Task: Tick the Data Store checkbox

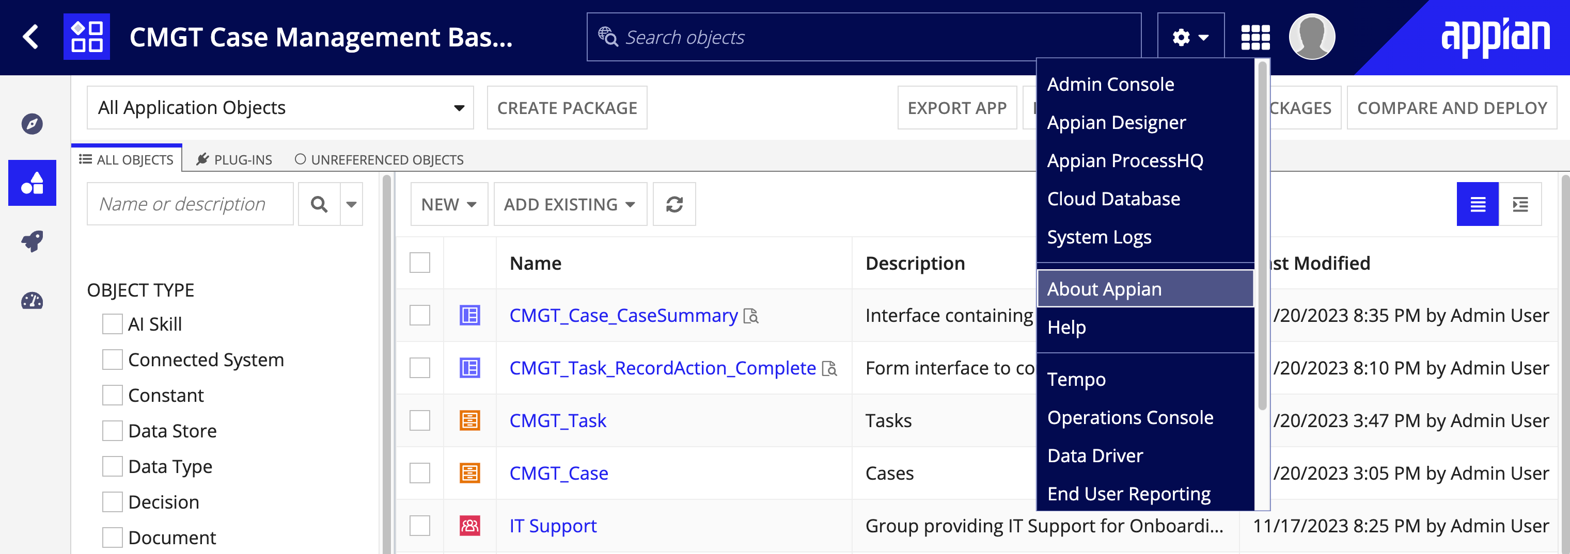Action: (112, 430)
